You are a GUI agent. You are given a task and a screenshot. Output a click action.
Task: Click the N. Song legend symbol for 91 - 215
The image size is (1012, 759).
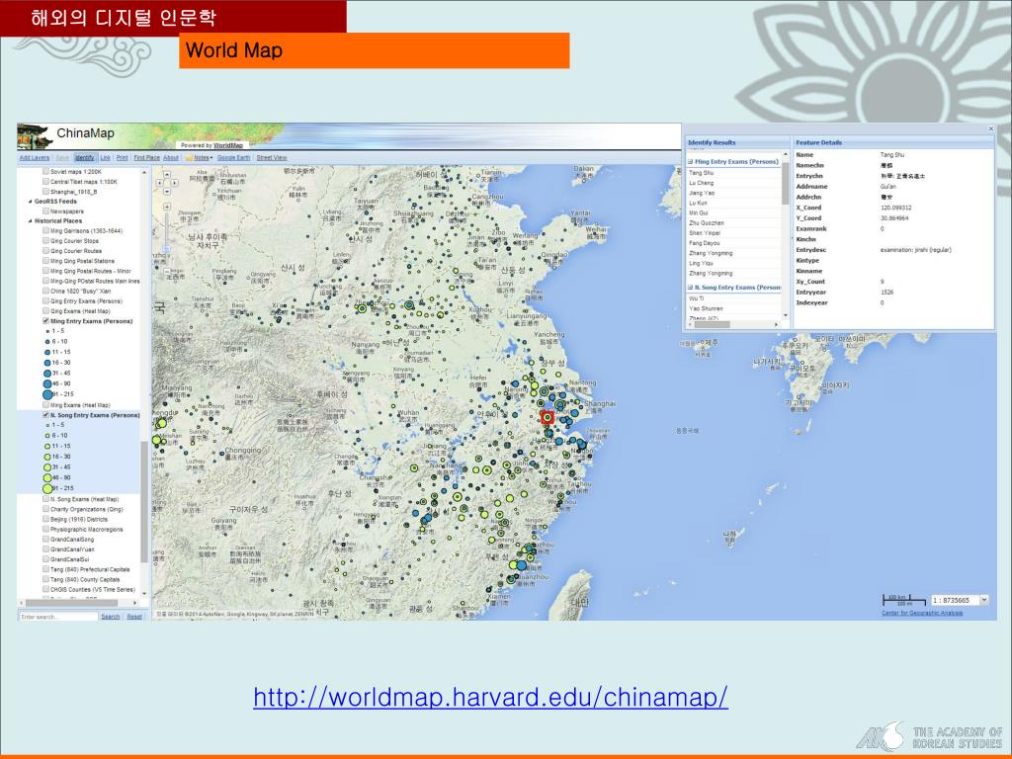tap(47, 488)
